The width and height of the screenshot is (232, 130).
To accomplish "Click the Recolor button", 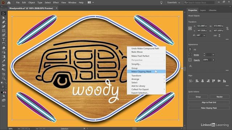I will (219, 97).
